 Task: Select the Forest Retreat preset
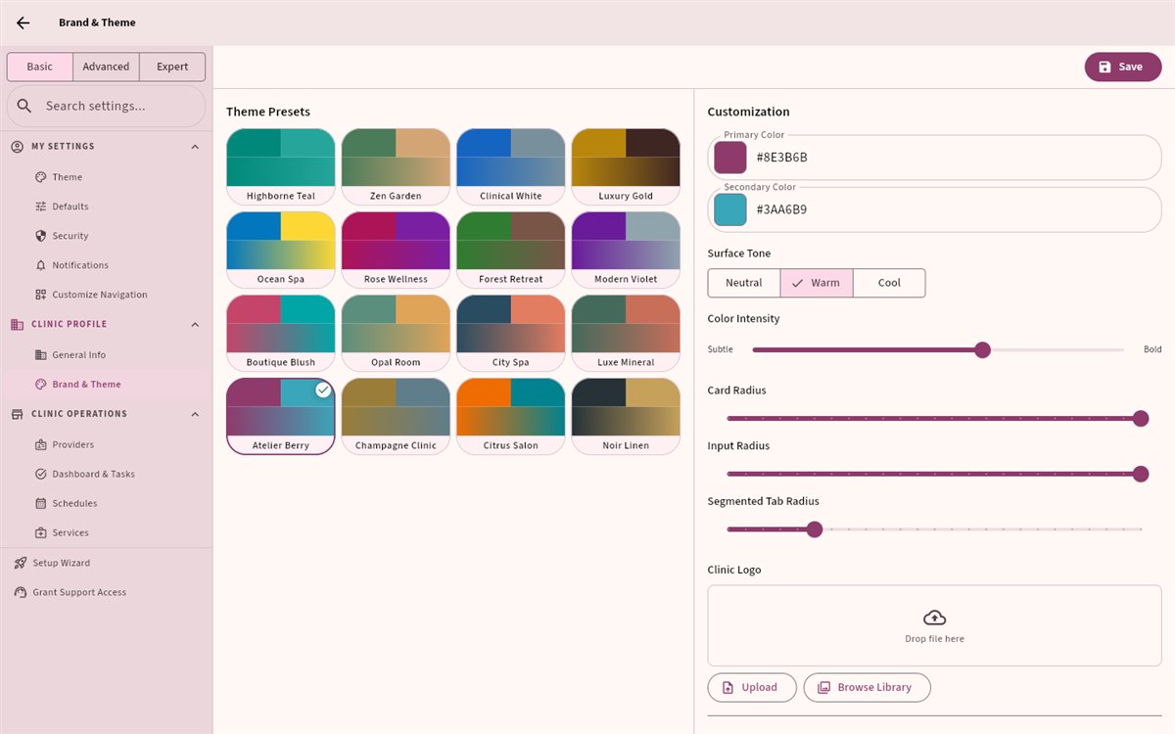tap(511, 250)
